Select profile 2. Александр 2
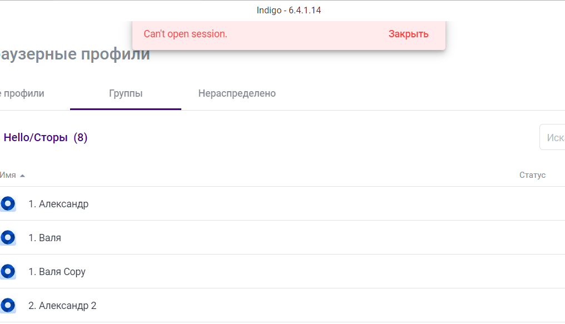 282,305
